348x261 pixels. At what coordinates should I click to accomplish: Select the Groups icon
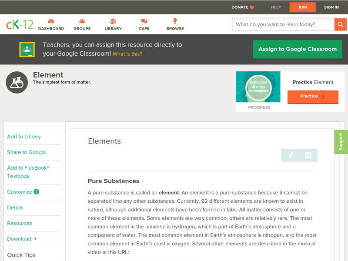tap(82, 24)
